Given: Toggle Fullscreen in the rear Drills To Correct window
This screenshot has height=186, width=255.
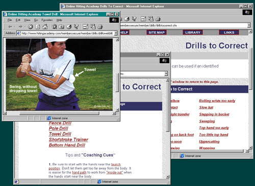Looking at the screenshot, I should click(x=143, y=19).
